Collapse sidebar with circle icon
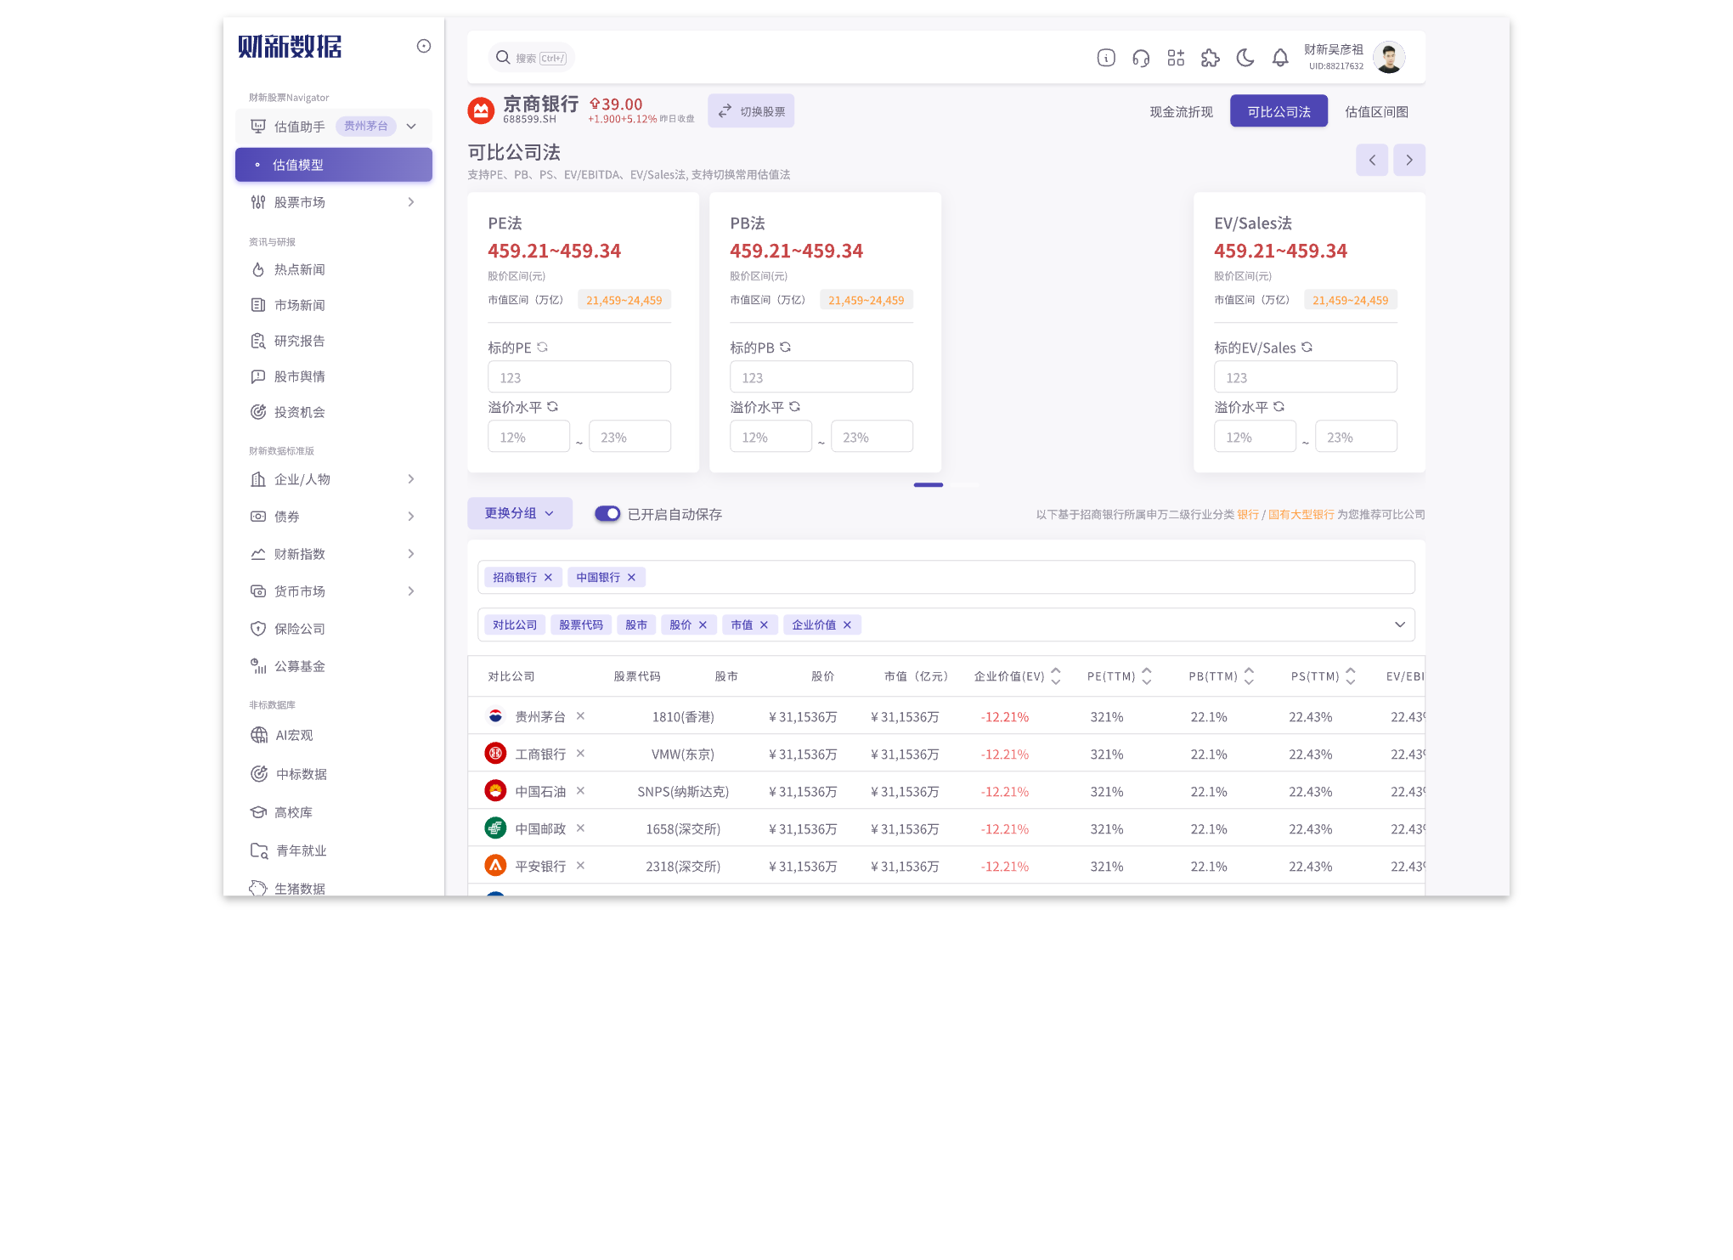Screen dimensions: 1733x1260 (x=424, y=46)
